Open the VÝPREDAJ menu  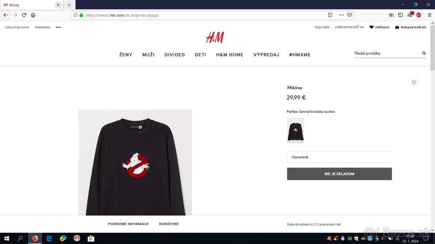click(x=266, y=55)
